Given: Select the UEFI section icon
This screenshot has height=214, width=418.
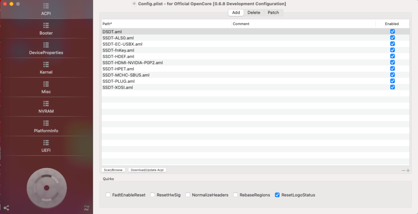Looking at the screenshot, I should pos(46,143).
